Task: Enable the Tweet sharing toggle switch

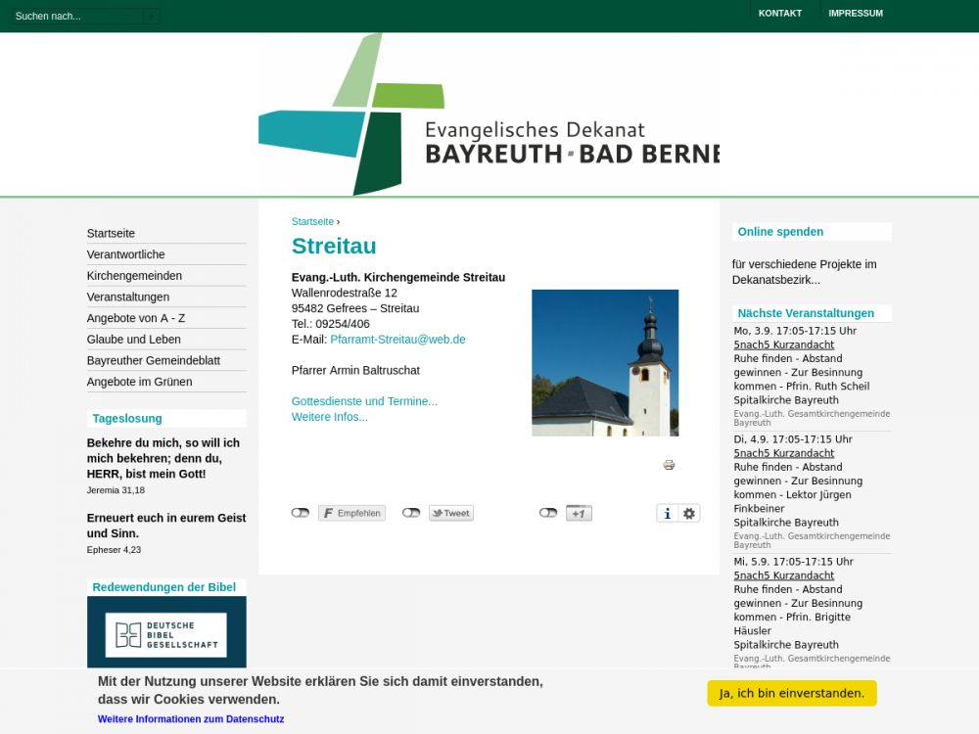Action: [x=411, y=513]
